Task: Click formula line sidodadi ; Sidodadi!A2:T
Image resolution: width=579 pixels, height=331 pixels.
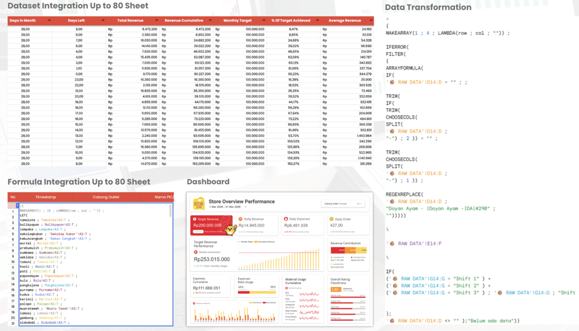Action: click(x=43, y=322)
